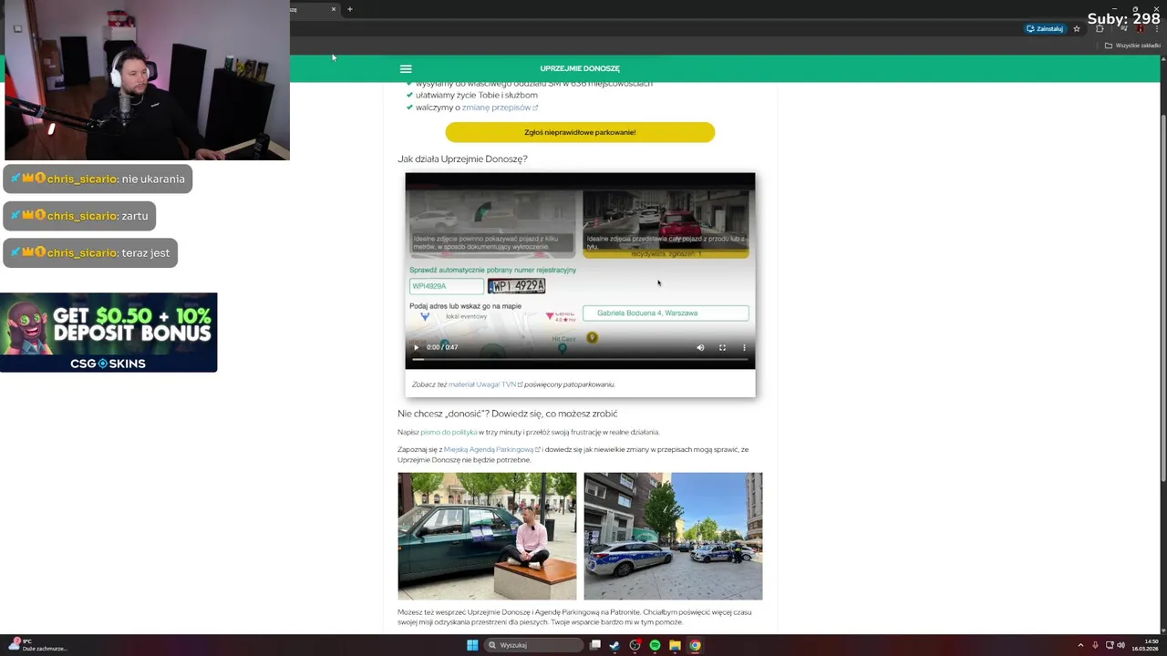Open the Chrome three-dot menu
The image size is (1167, 656).
pyautogui.click(x=1157, y=28)
